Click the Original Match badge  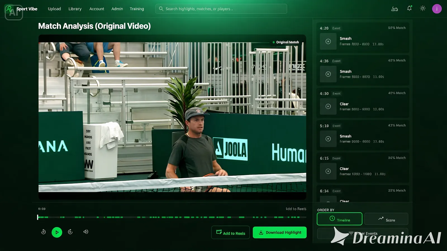pos(286,42)
